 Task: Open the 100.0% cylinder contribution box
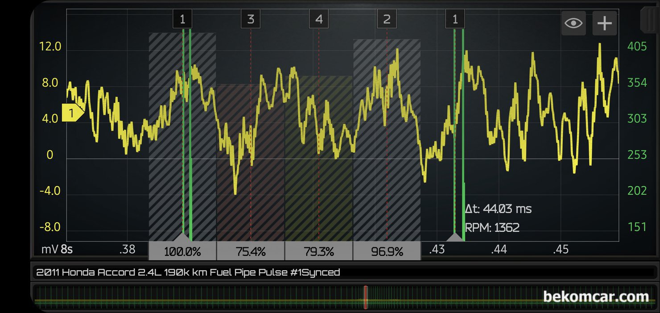pyautogui.click(x=182, y=251)
